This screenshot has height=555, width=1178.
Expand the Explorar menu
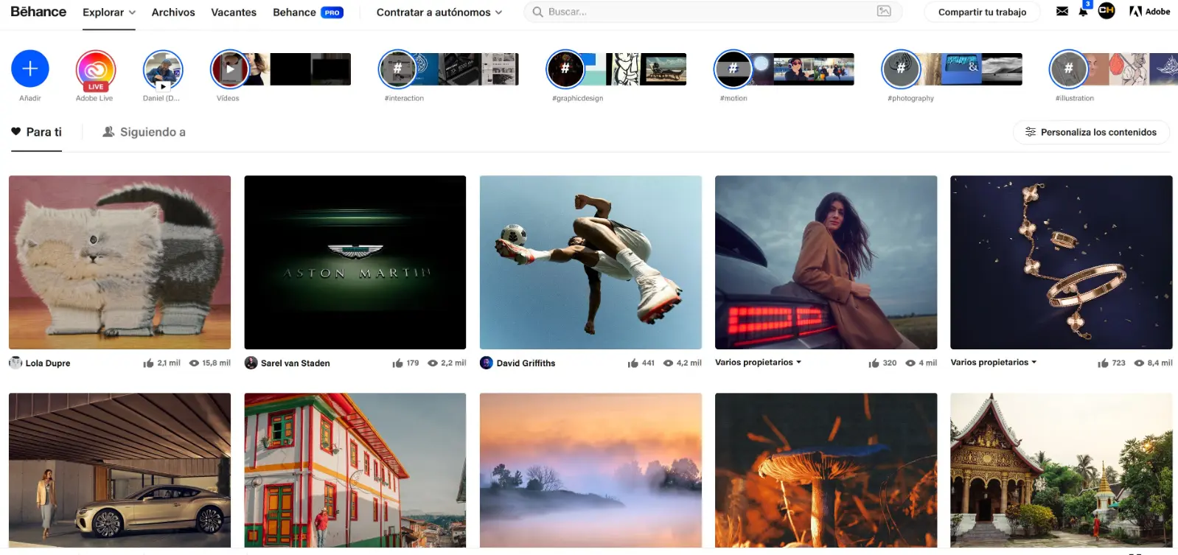coord(109,13)
